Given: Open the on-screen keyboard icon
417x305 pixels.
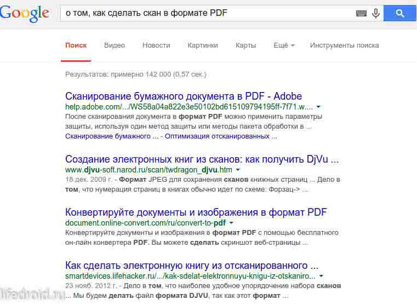Looking at the screenshot, I should click(x=361, y=13).
